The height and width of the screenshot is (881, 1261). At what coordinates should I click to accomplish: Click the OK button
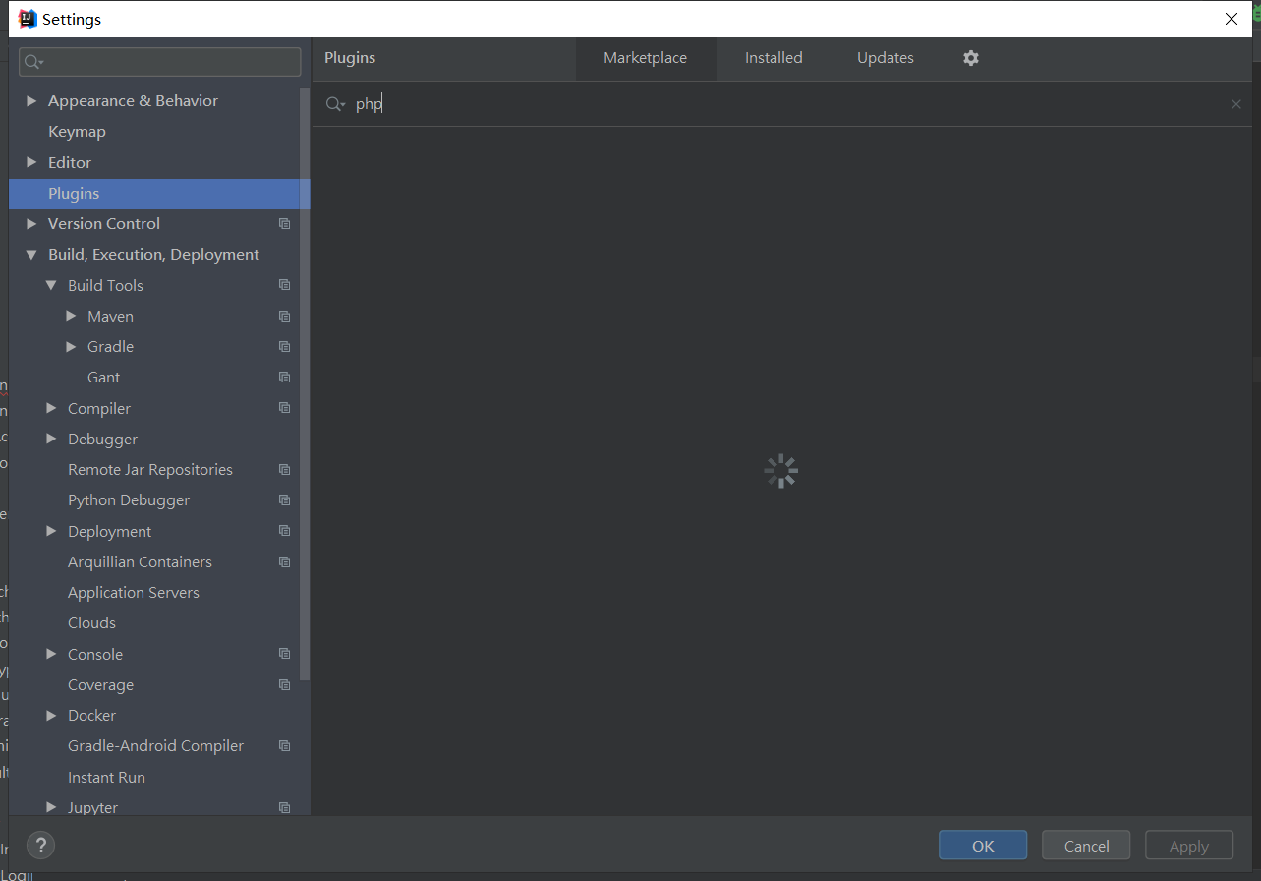[x=983, y=846]
